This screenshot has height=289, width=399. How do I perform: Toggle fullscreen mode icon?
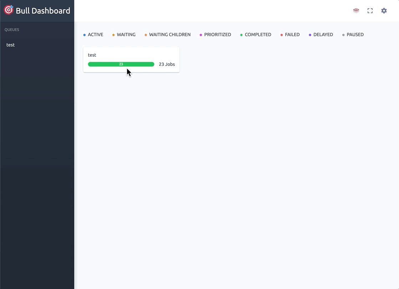[370, 11]
